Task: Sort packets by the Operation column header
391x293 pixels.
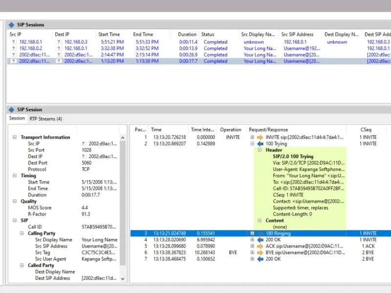Action: click(230, 130)
